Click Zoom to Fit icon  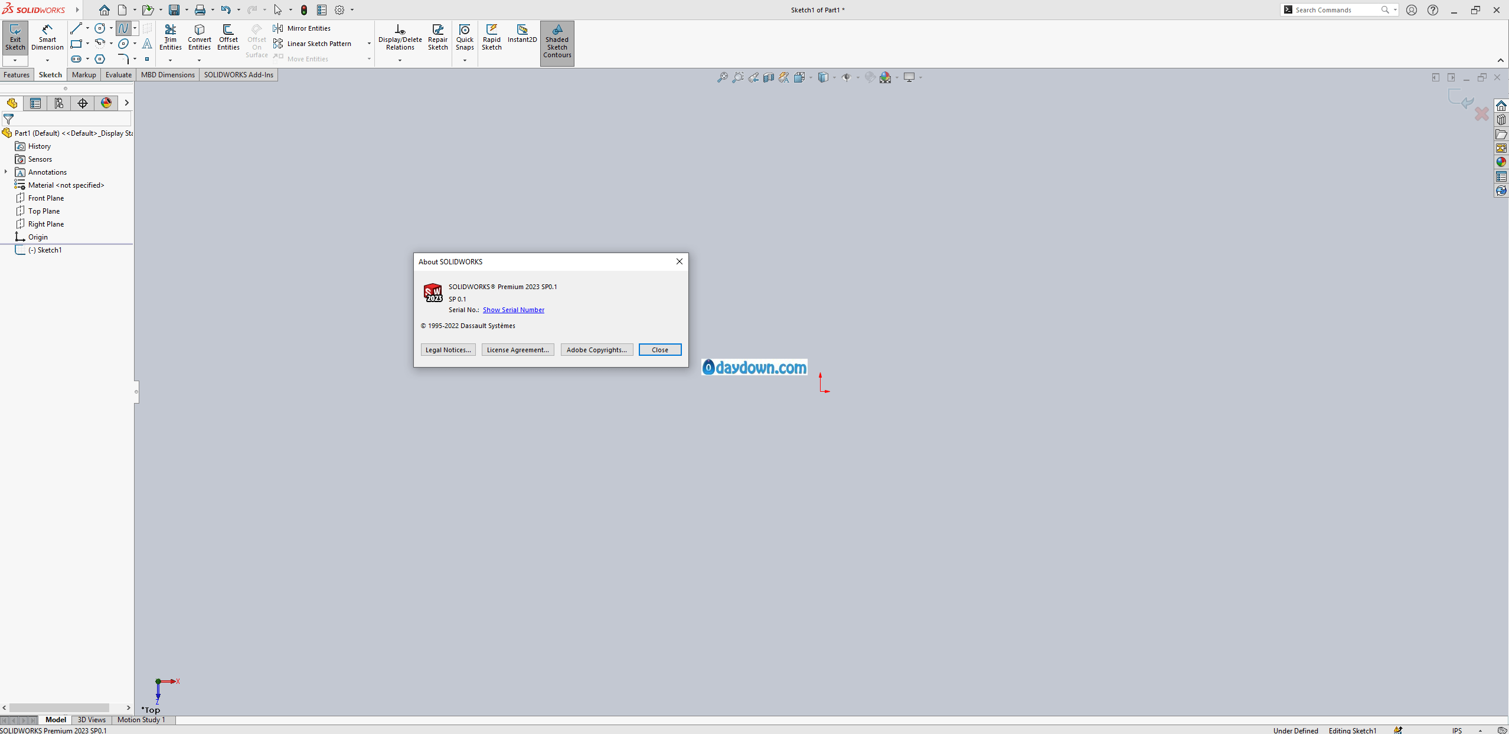(722, 77)
